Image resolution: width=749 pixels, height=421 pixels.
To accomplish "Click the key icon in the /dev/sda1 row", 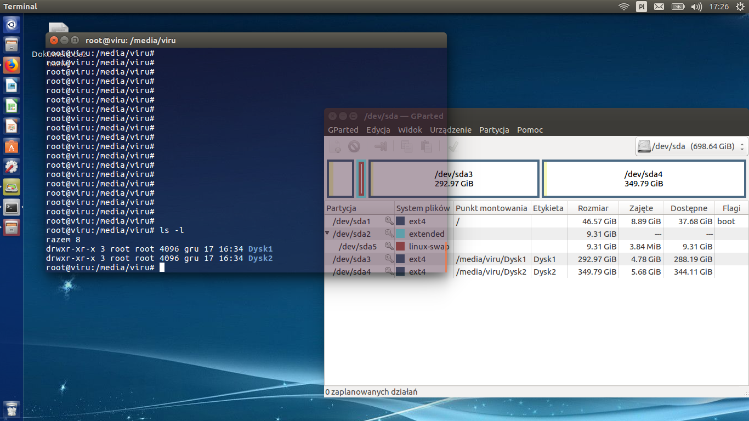I will tap(389, 221).
